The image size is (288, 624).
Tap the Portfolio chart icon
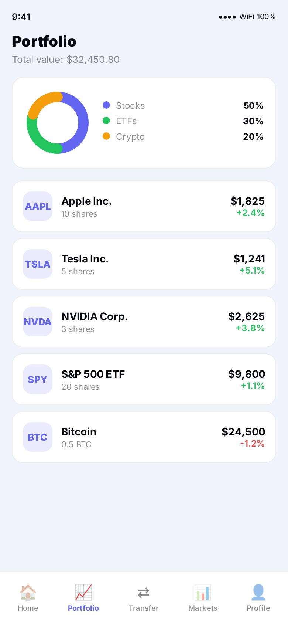pos(83,592)
